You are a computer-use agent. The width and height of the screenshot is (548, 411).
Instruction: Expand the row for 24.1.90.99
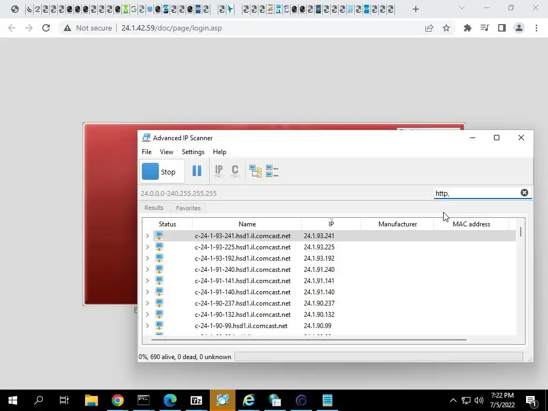(x=148, y=325)
